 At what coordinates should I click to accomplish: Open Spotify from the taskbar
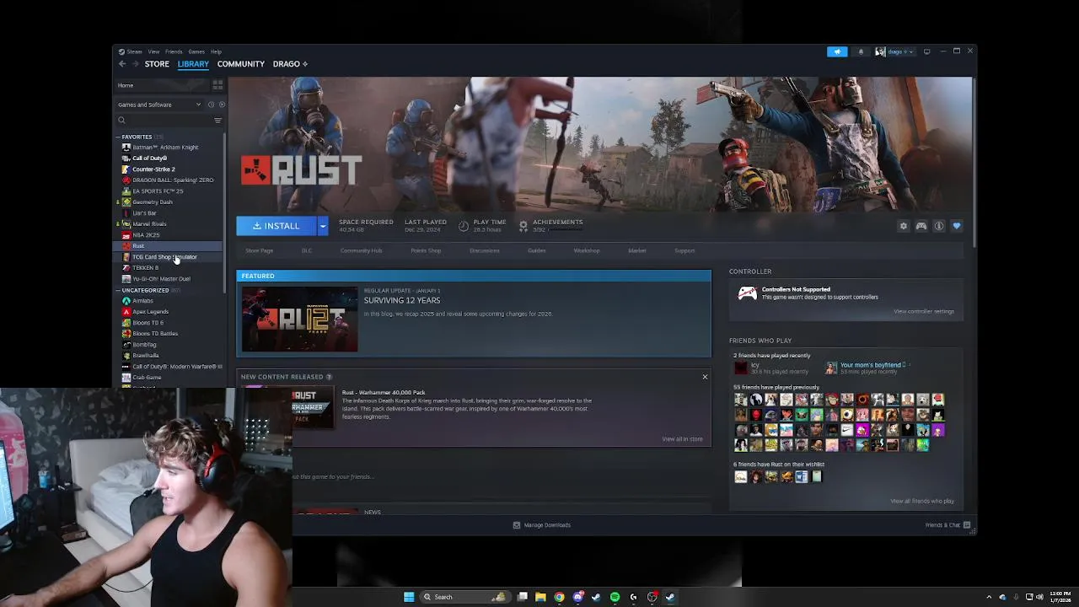tap(615, 597)
